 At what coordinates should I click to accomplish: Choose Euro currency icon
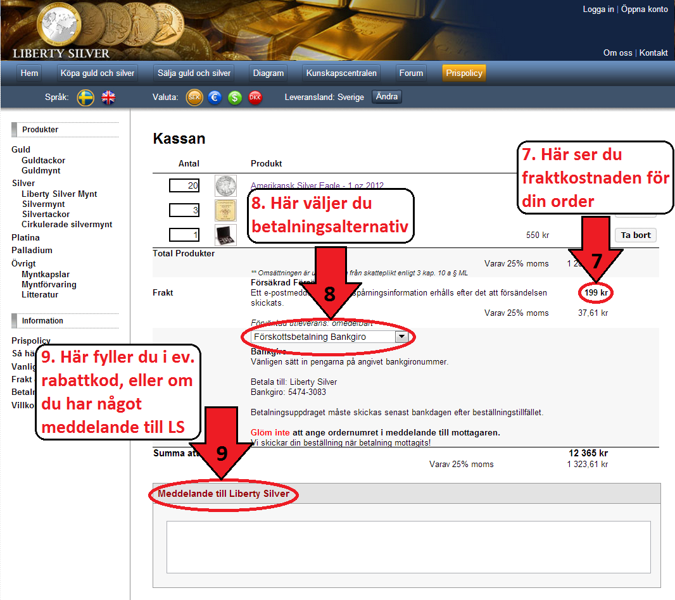[215, 97]
